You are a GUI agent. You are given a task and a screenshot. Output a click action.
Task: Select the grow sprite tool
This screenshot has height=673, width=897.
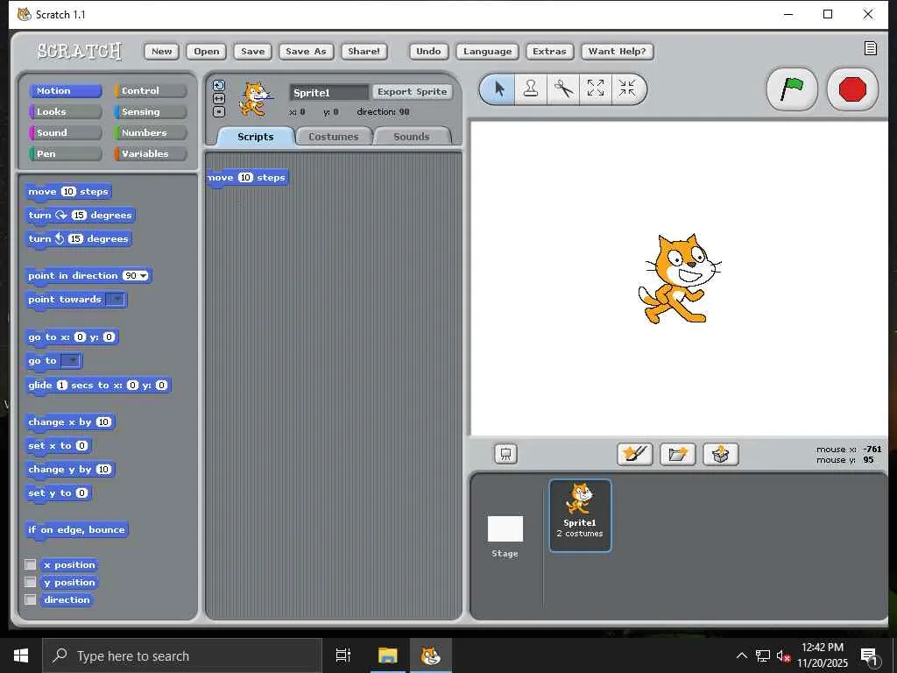point(596,89)
